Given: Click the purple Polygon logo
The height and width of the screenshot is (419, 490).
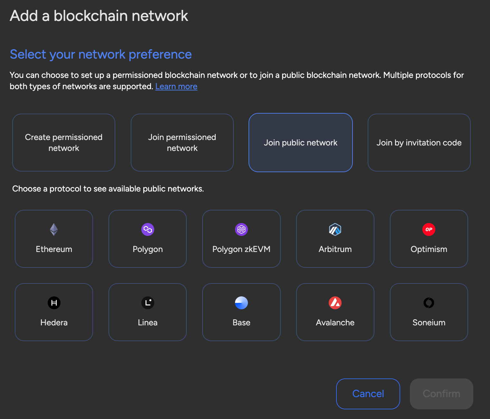Looking at the screenshot, I should 148,229.
